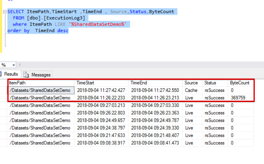
Task: Select TimeEnd 2018-09-04 09:27:03.330 cell
Action: 155,105
